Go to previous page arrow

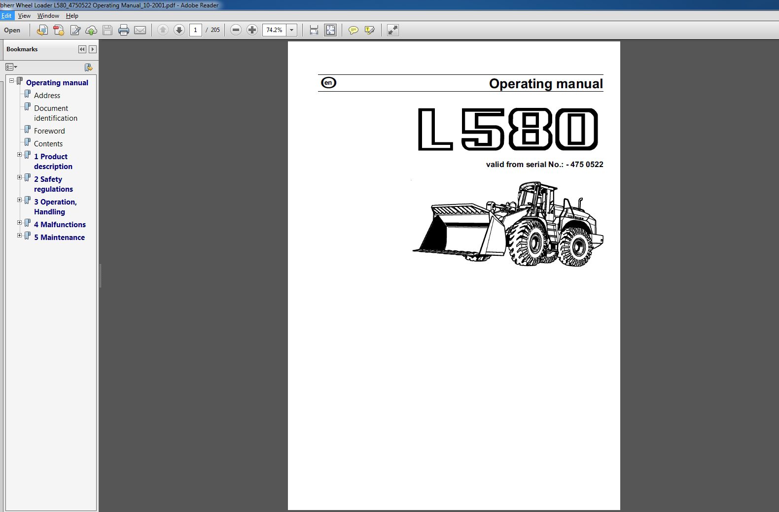163,30
